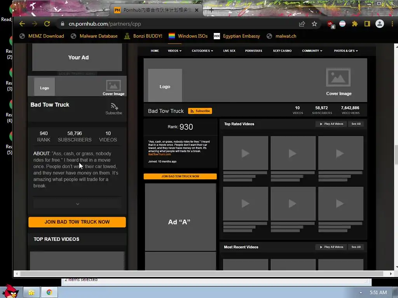Click the 58,972 subscribers stat
The height and width of the screenshot is (298, 398).
(x=322, y=110)
